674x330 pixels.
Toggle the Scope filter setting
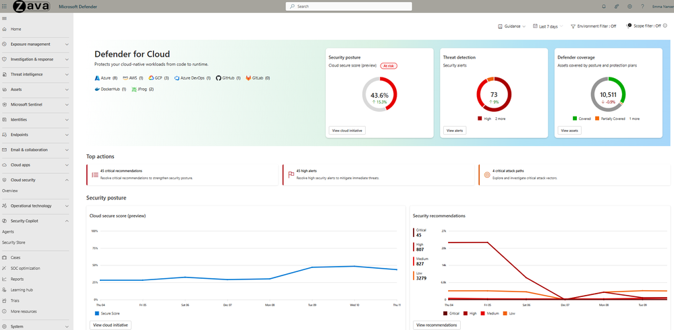click(646, 26)
